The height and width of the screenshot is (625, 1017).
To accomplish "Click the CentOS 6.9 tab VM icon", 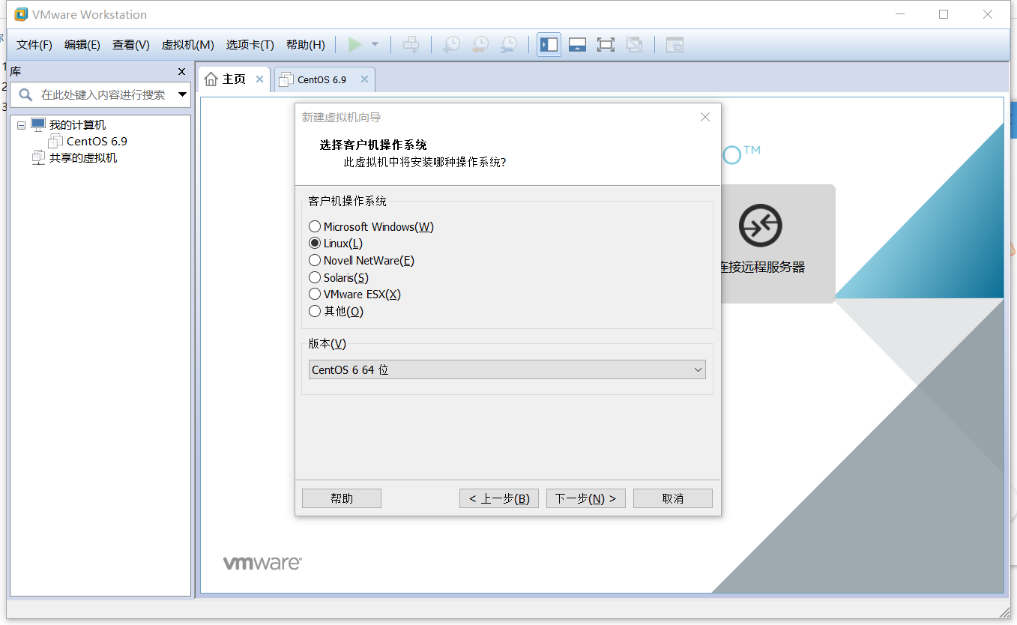I will tap(286, 79).
